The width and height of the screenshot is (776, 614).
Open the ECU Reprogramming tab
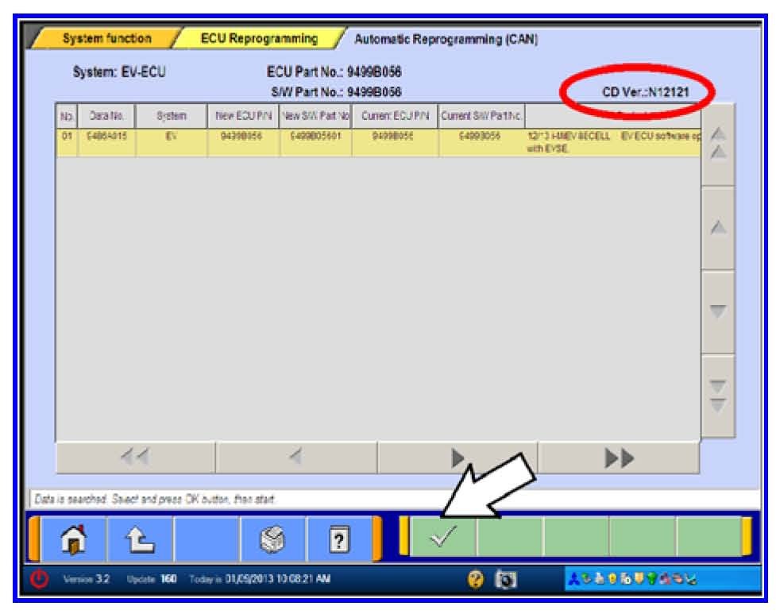pyautogui.click(x=259, y=38)
